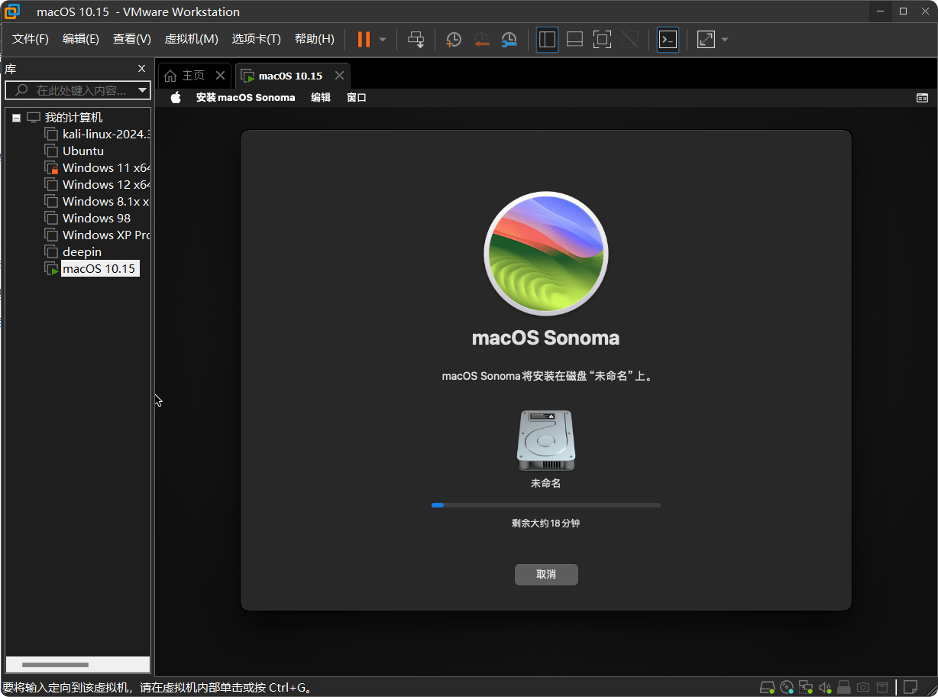Click the hard disk status icon
Image resolution: width=938 pixels, height=697 pixels.
click(x=768, y=687)
